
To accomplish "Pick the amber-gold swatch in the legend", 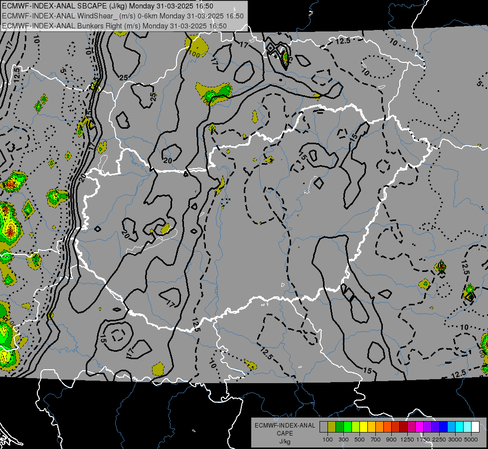I will point(371,427).
